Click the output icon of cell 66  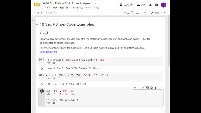(x=41, y=84)
